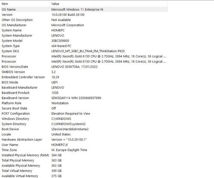Select the Windows Directory row label

15,119
